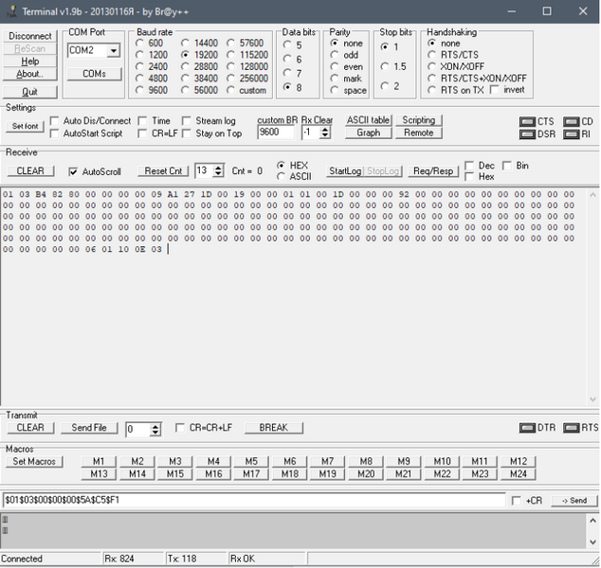Screen dimensions: 601x568
Task: Click the transmit command input field
Action: click(254, 500)
